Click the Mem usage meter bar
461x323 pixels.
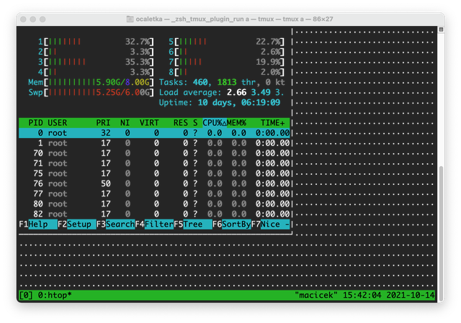(91, 82)
